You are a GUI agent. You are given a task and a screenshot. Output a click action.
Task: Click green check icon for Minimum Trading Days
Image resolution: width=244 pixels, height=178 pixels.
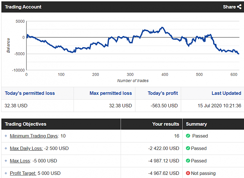(x=188, y=136)
